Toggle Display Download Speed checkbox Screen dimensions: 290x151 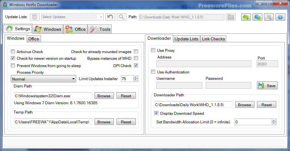156,113
